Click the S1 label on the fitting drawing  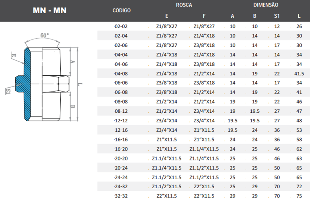pos(8,91)
